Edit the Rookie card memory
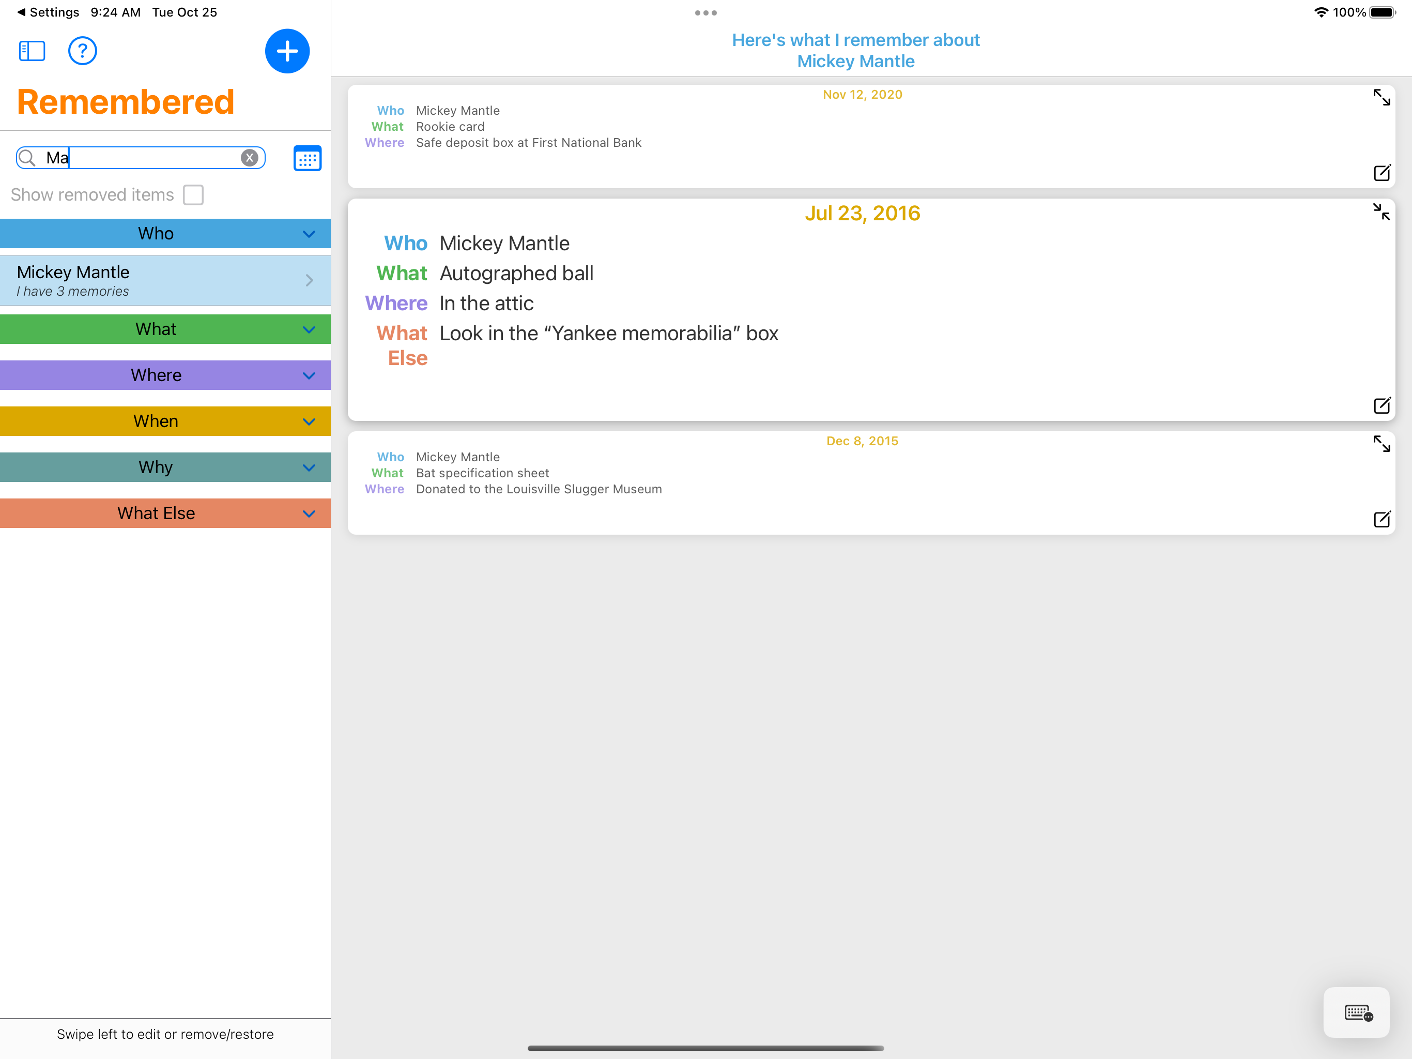The height and width of the screenshot is (1059, 1412). click(x=1382, y=173)
